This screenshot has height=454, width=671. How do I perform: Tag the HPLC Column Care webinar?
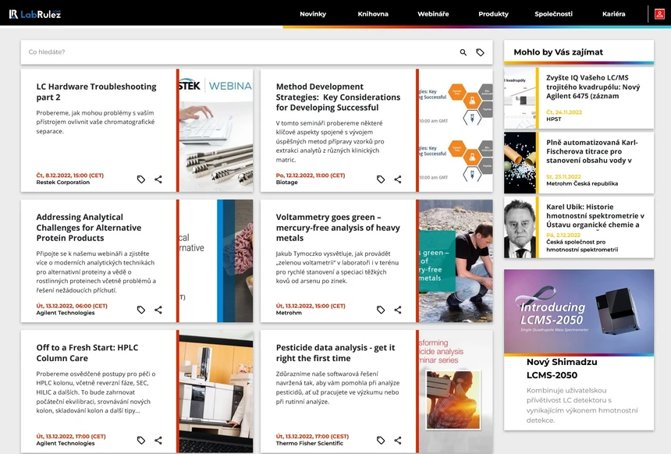pos(140,440)
